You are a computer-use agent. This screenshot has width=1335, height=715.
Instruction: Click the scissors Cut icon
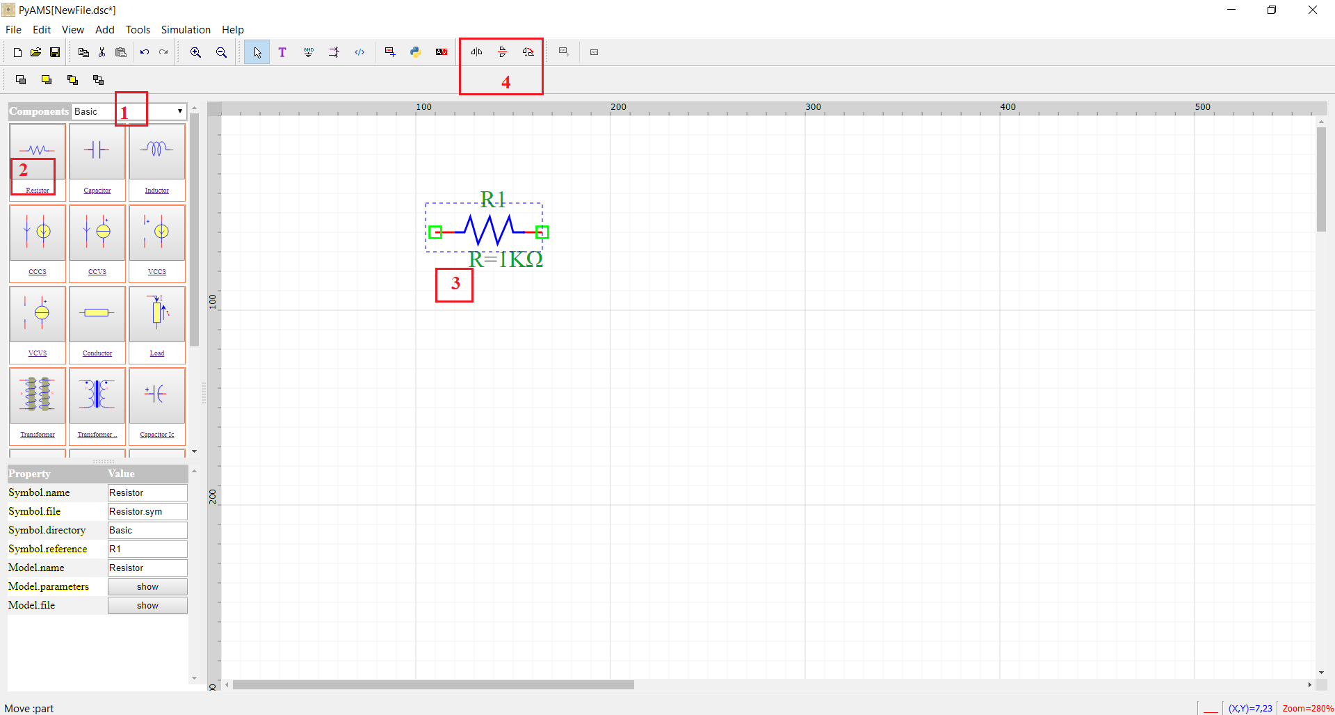pyautogui.click(x=102, y=52)
